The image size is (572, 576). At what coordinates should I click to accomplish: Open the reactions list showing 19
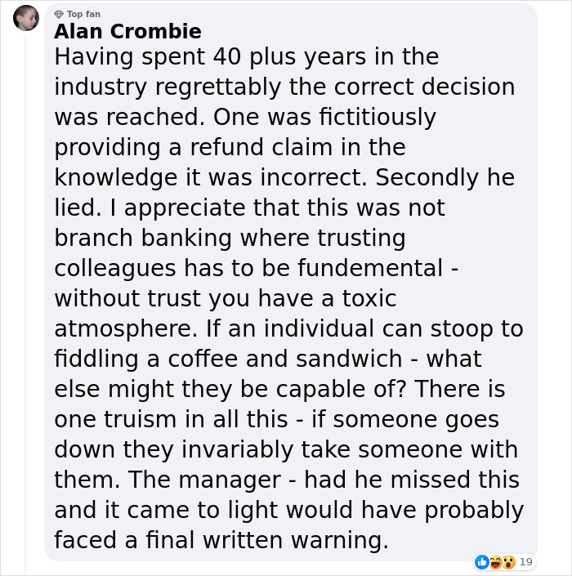coord(526,561)
